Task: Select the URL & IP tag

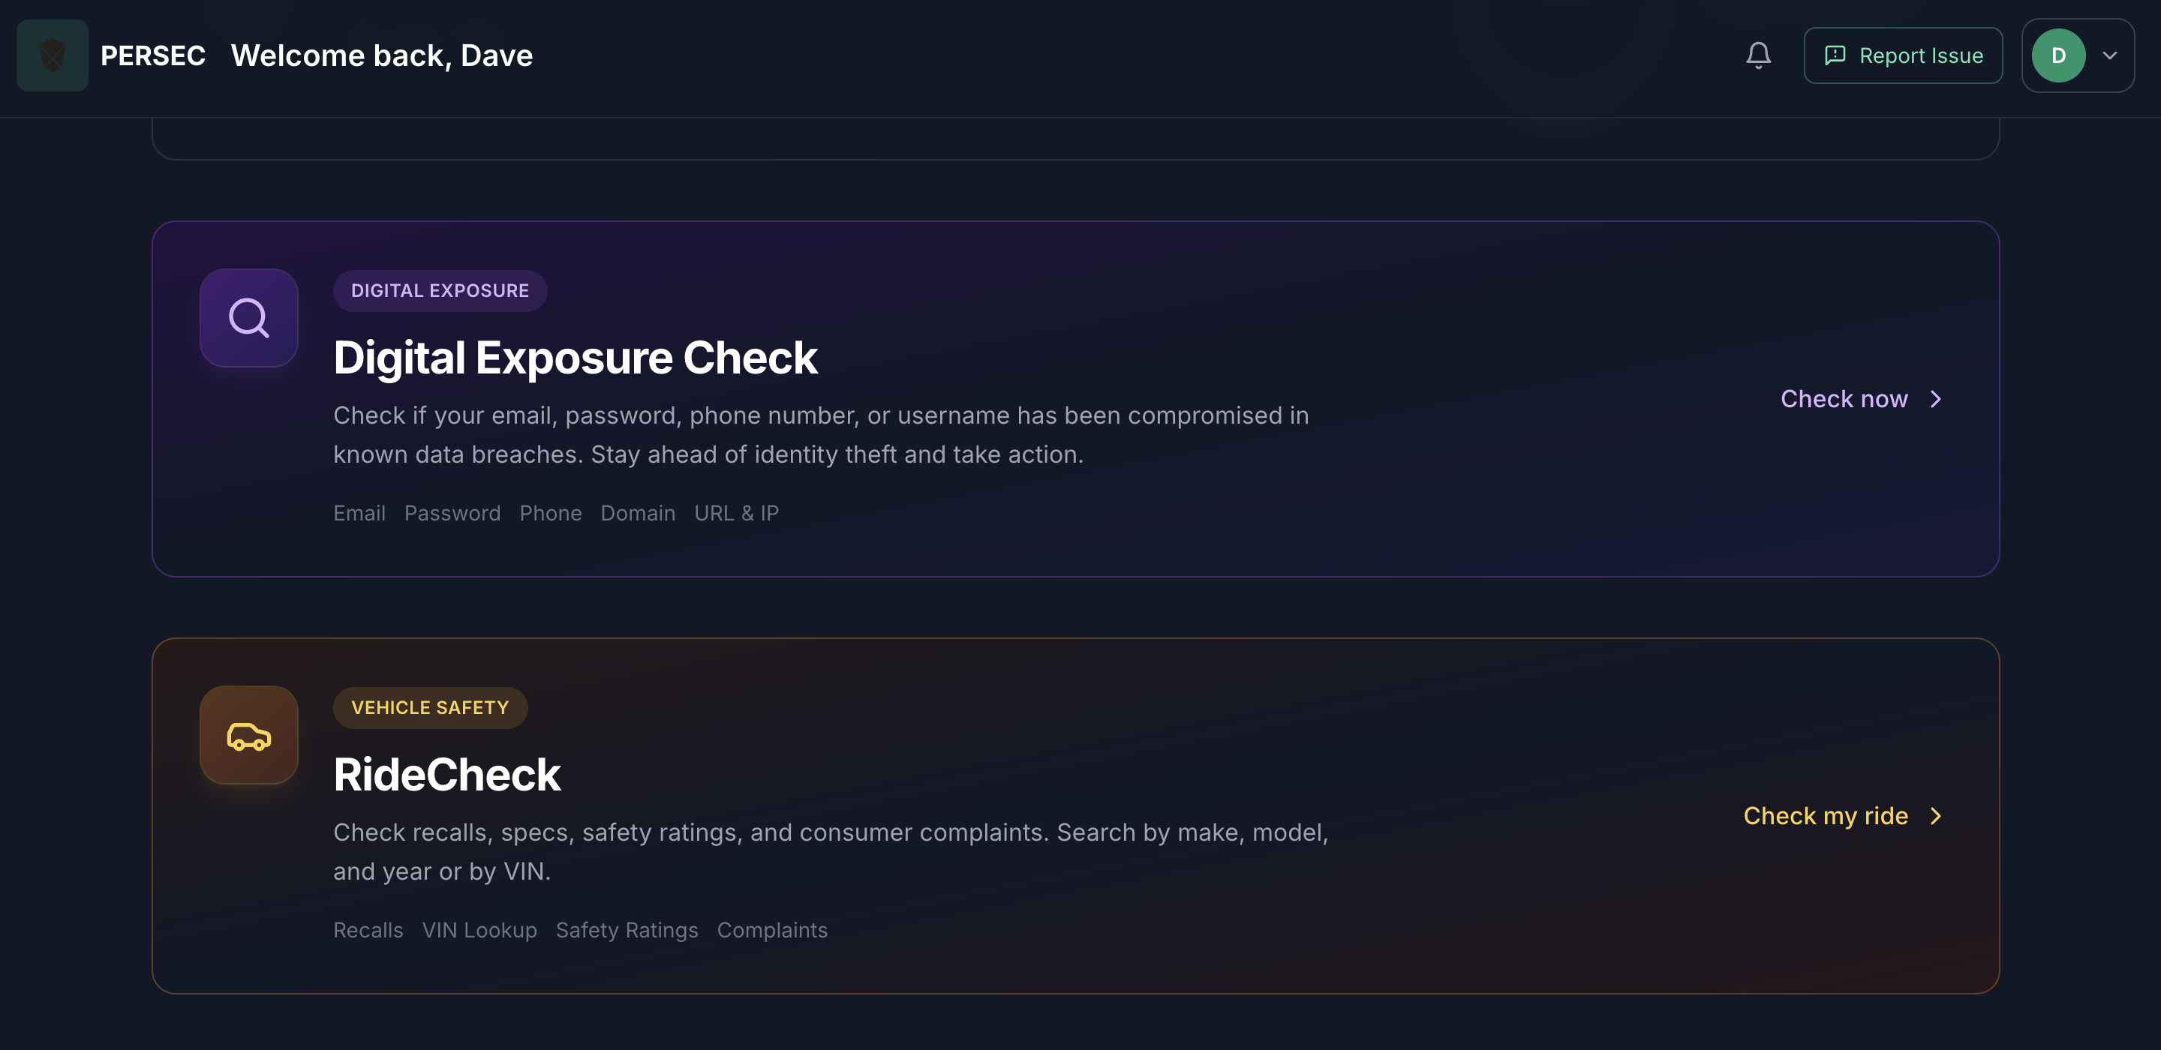Action: point(737,513)
